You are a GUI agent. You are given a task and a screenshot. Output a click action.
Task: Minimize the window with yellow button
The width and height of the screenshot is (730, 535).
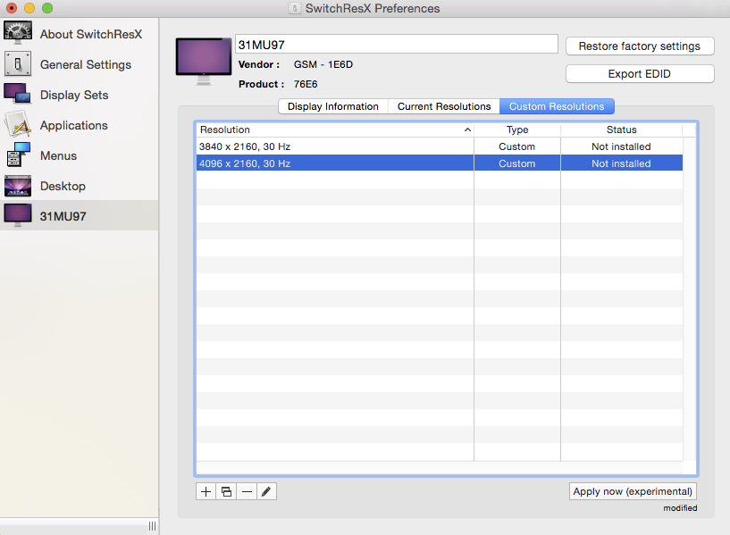pyautogui.click(x=29, y=8)
